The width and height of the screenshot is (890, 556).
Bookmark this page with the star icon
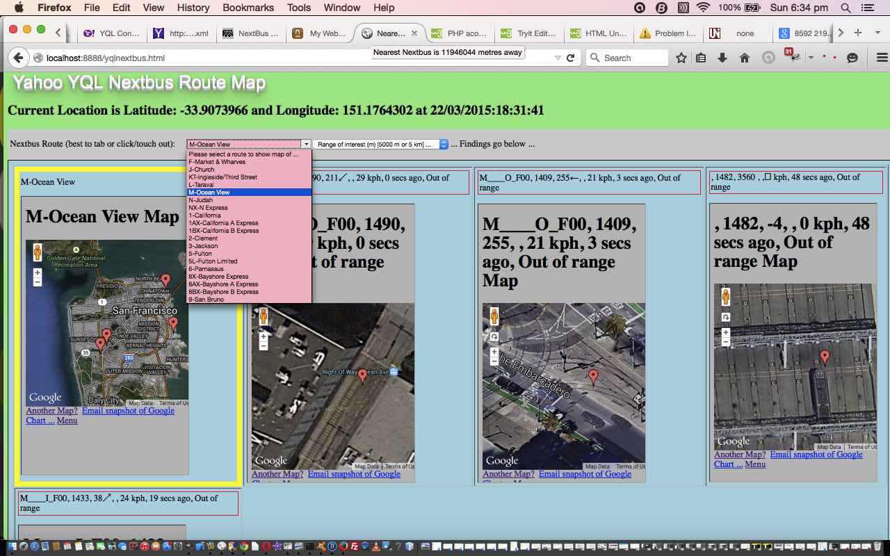click(x=681, y=58)
